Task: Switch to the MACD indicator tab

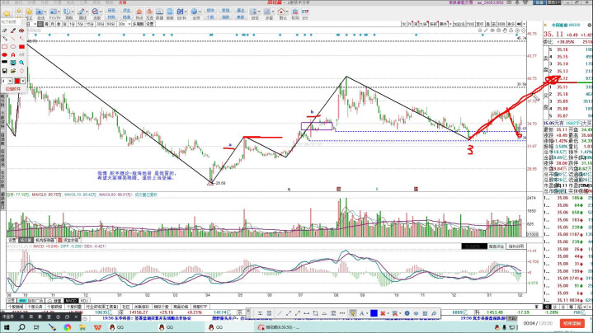Action: click(x=71, y=300)
